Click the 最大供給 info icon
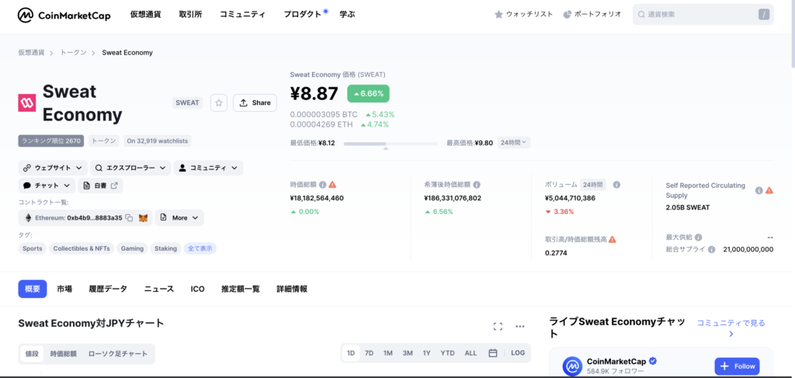This screenshot has height=378, width=795. pos(698,238)
